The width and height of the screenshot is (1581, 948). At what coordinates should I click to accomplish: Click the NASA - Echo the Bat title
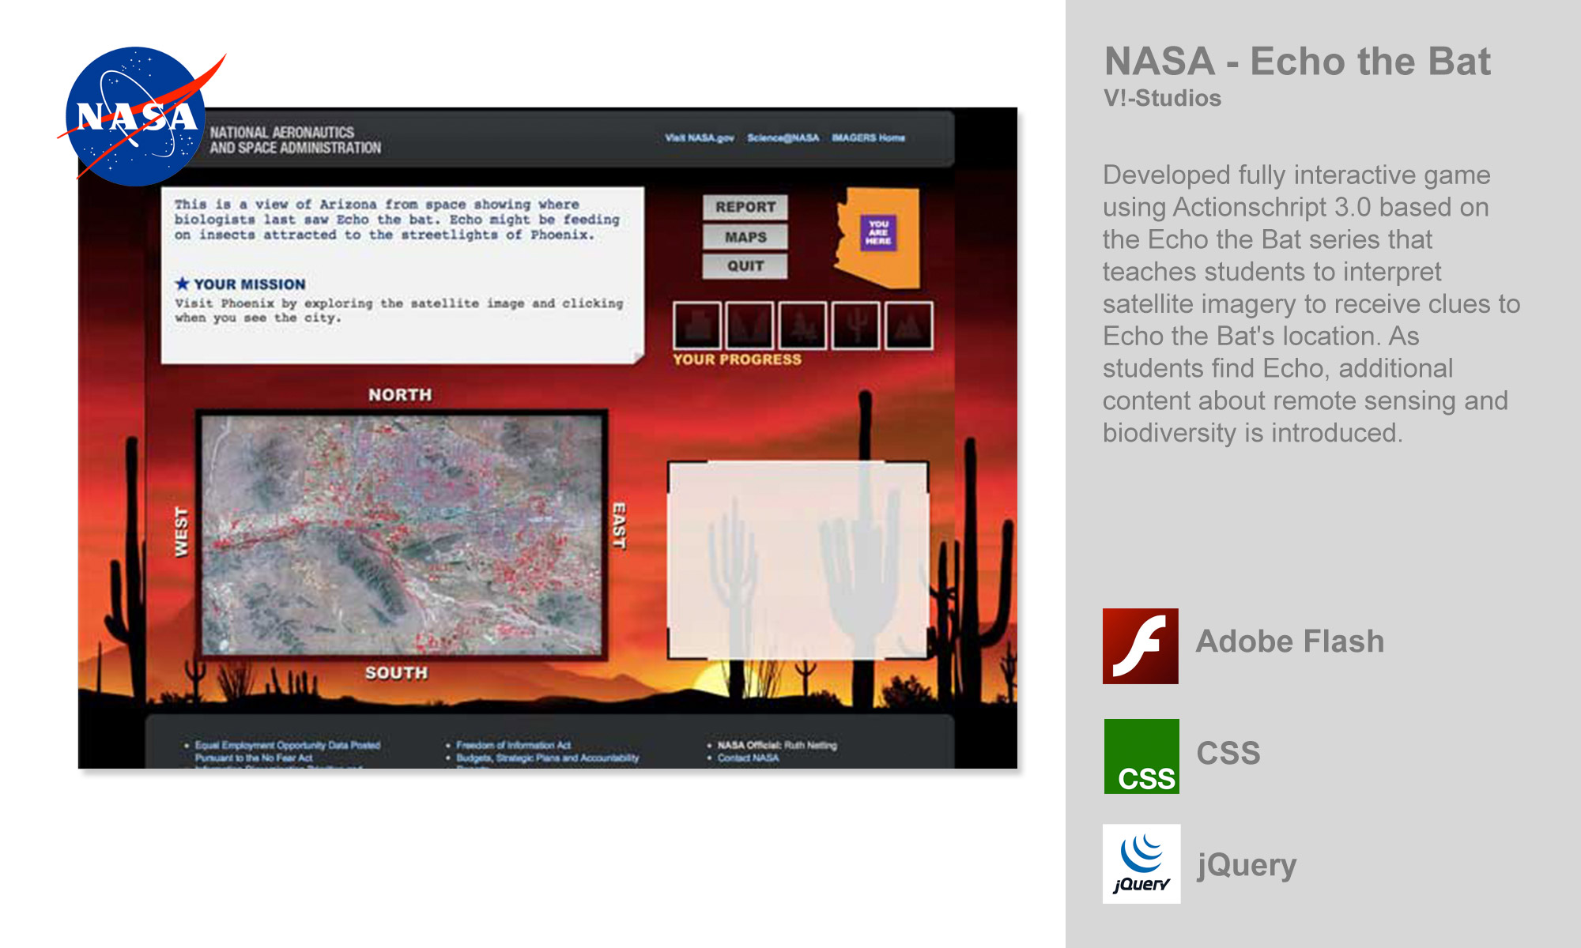tap(1297, 62)
